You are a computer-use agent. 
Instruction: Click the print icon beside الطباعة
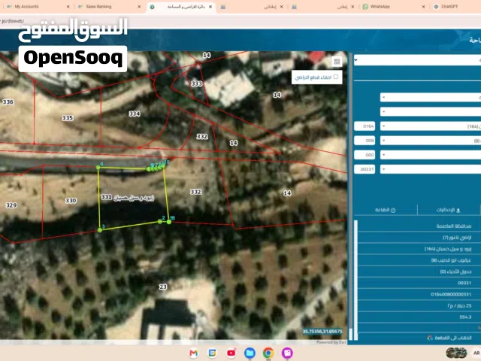click(x=393, y=210)
